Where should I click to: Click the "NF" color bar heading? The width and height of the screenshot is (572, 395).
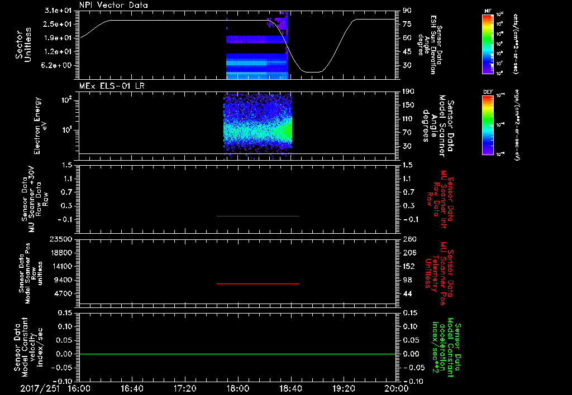click(488, 11)
